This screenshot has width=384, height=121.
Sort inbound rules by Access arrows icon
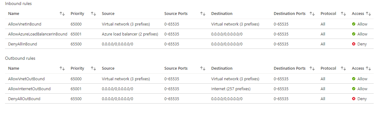[368, 14]
